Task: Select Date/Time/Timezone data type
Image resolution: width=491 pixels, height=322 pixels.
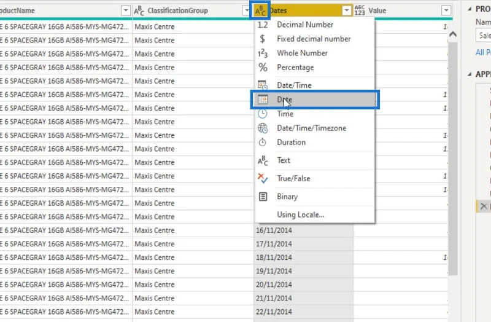Action: [x=315, y=128]
